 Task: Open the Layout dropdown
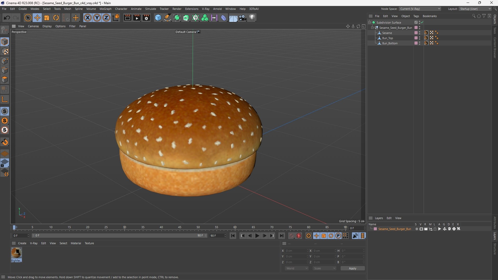pyautogui.click(x=475, y=9)
